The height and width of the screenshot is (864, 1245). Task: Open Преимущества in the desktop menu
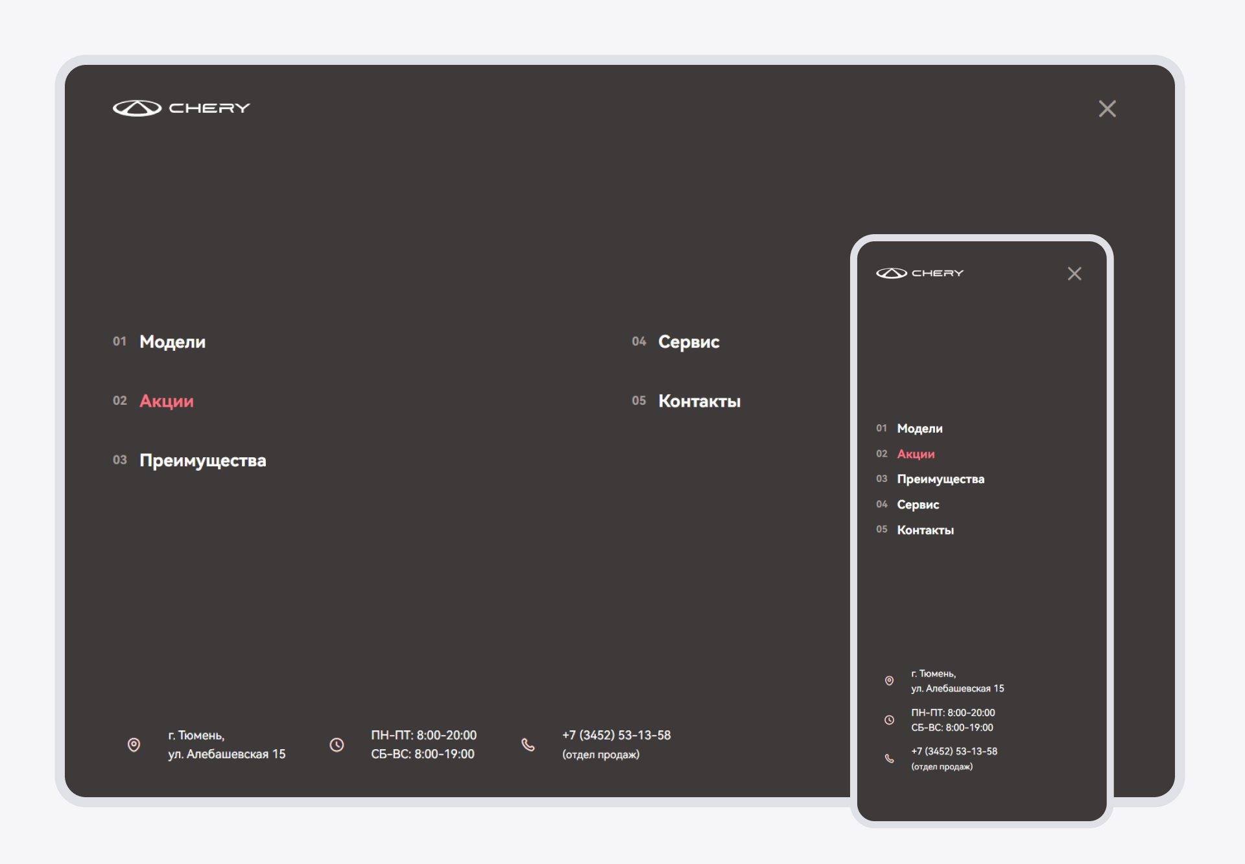tap(202, 461)
